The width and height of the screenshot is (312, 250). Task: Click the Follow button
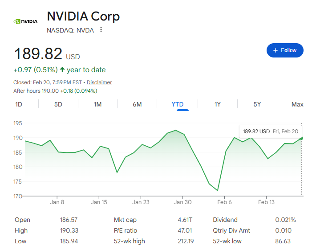coord(285,50)
